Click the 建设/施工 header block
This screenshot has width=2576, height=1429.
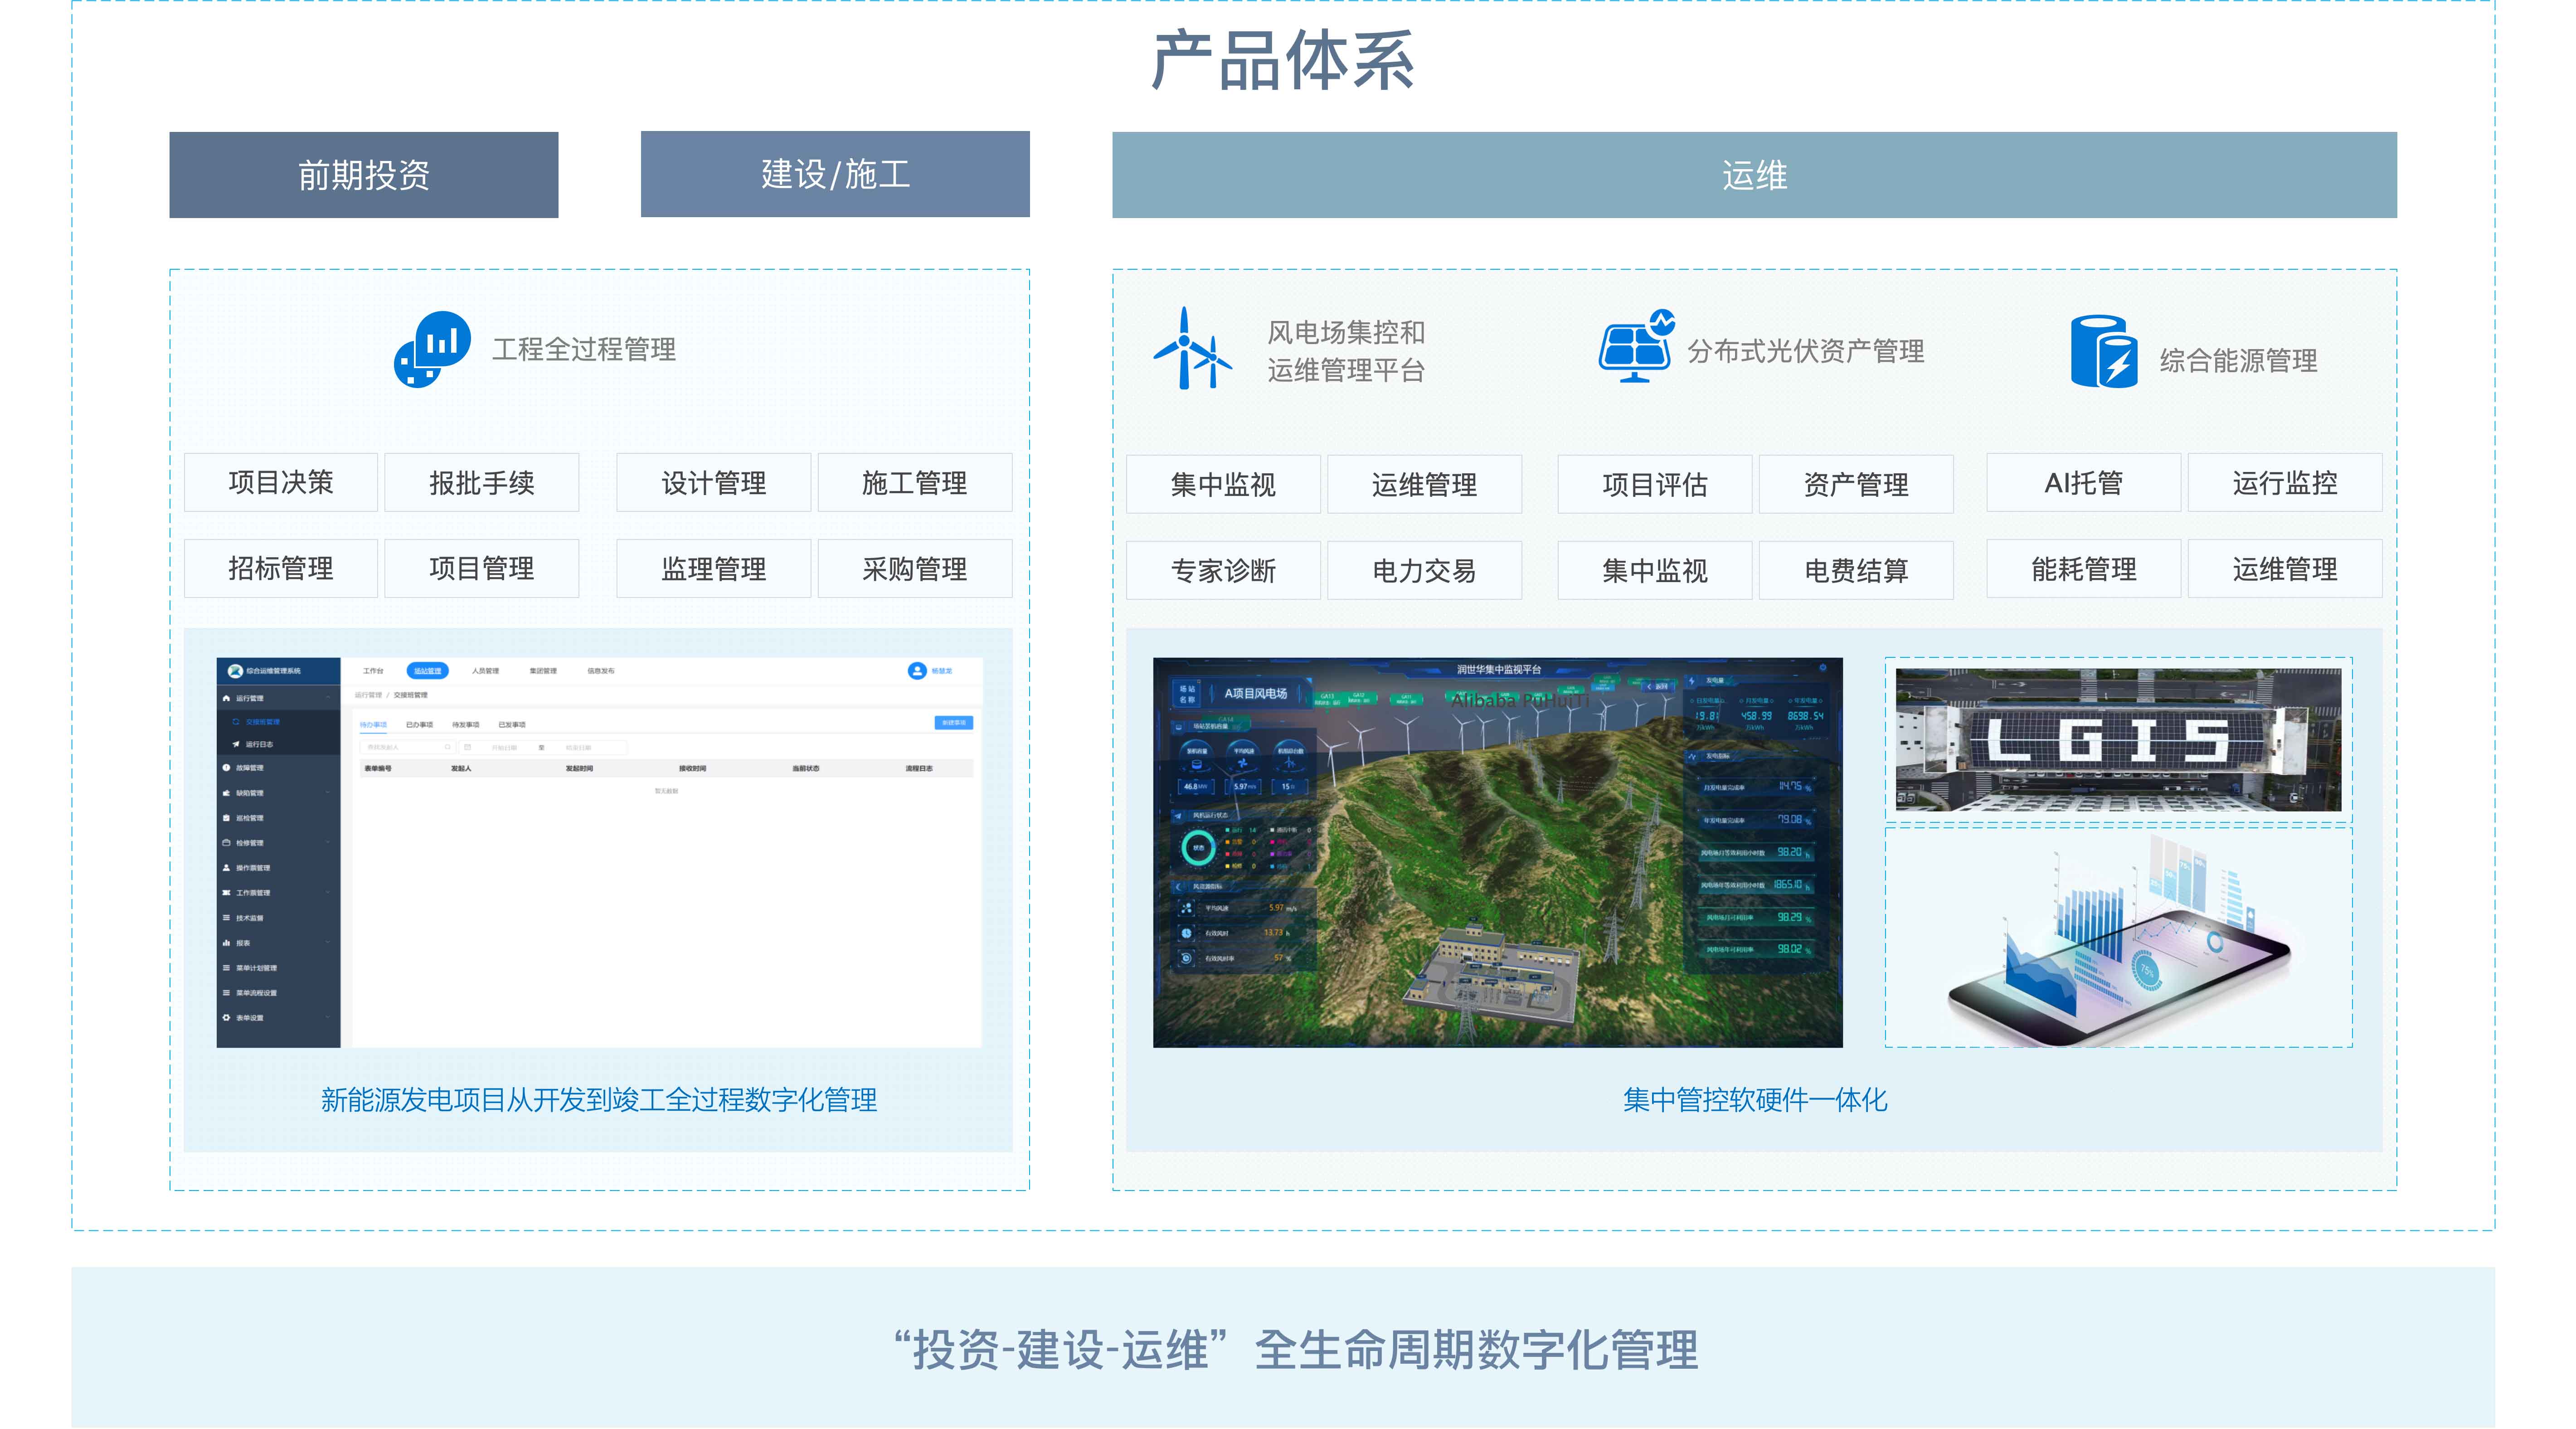click(835, 174)
